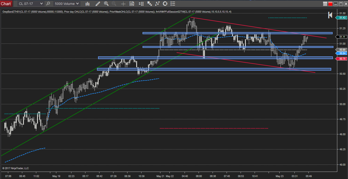Click the May 19 date label
The width and height of the screenshot is (348, 179).
tap(56, 176)
